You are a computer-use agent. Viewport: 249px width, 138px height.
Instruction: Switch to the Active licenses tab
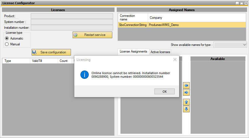click(160, 52)
